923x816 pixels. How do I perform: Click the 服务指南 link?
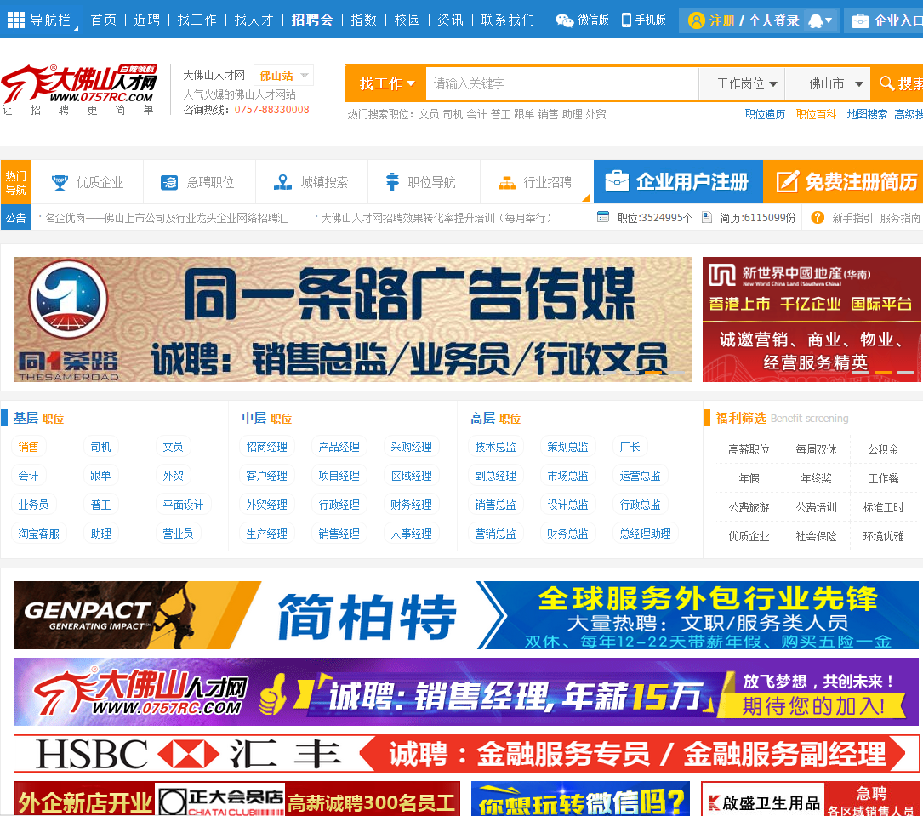pos(900,218)
